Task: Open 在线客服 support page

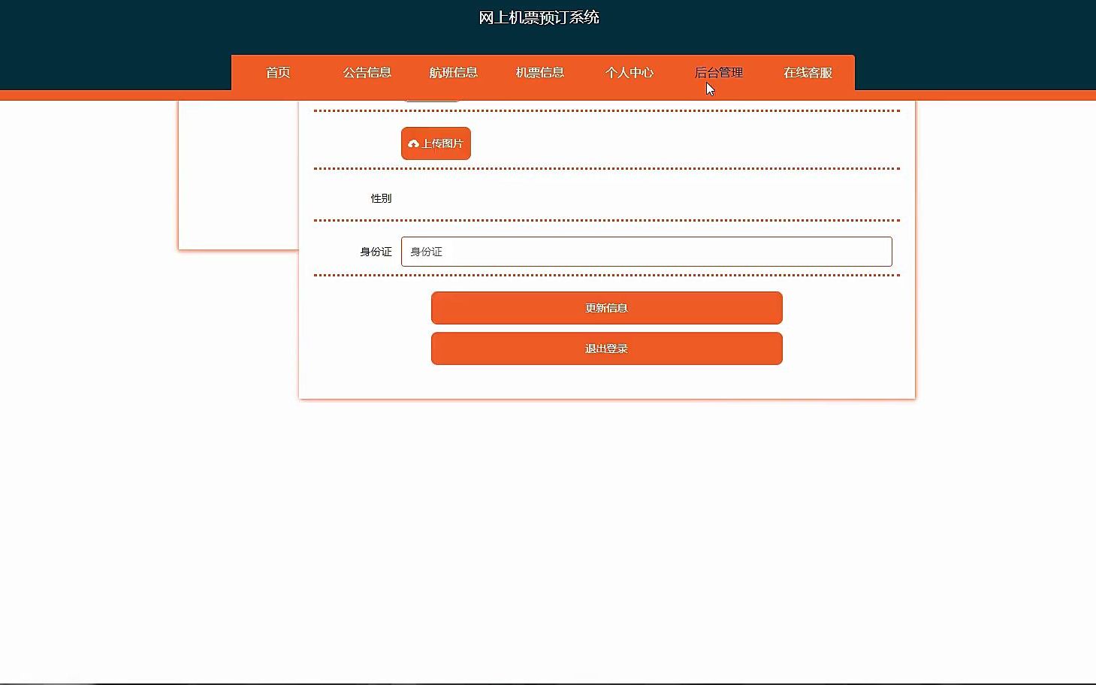Action: pyautogui.click(x=808, y=73)
